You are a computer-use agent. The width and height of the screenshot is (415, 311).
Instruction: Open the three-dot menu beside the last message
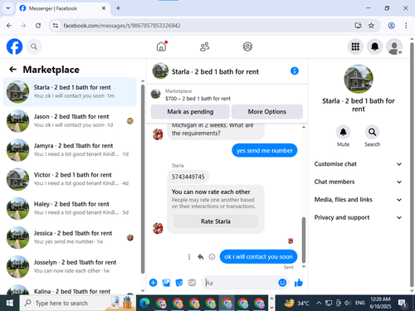coord(189,257)
